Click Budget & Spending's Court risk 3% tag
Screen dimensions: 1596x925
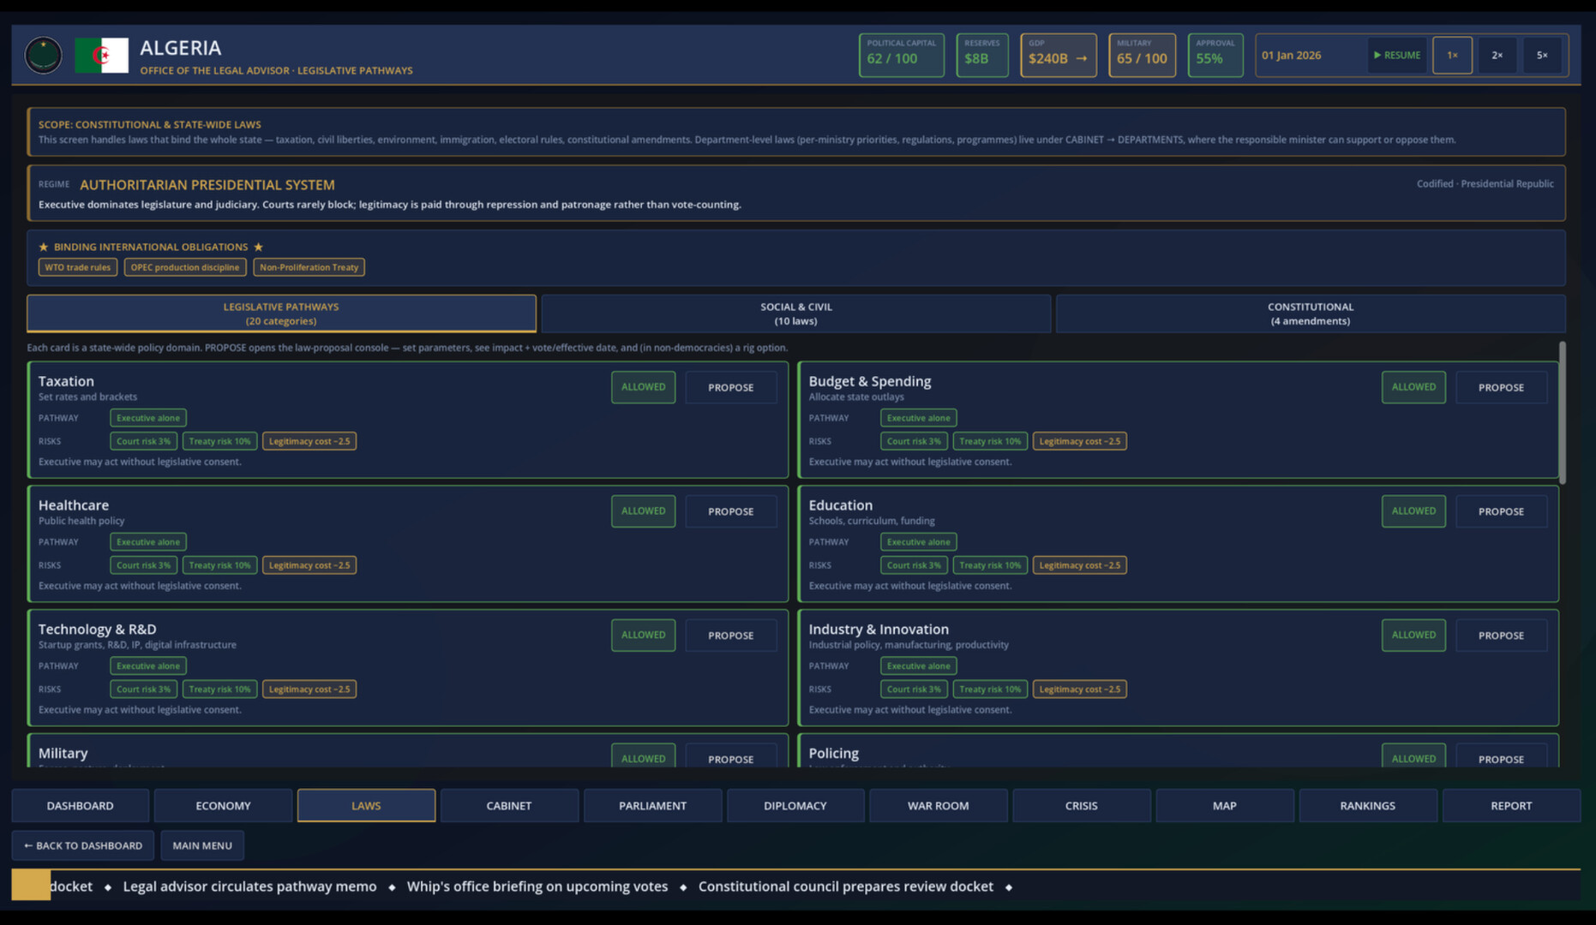pyautogui.click(x=914, y=441)
